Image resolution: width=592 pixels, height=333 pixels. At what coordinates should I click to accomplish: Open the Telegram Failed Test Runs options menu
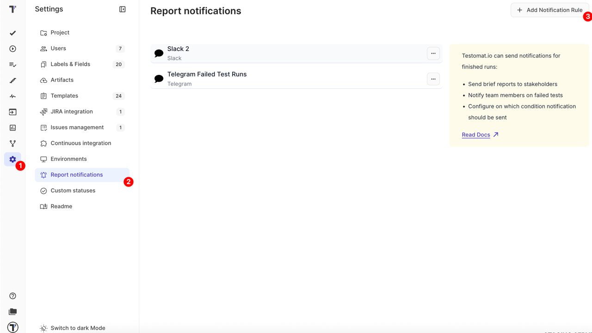click(x=433, y=79)
